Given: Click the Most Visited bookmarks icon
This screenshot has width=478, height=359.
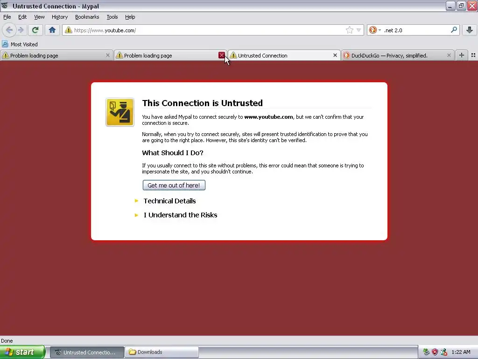Looking at the screenshot, I should [5, 44].
